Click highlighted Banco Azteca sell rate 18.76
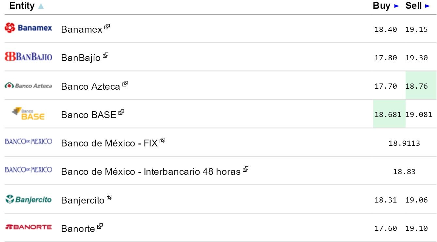437x242 pixels. pos(416,86)
